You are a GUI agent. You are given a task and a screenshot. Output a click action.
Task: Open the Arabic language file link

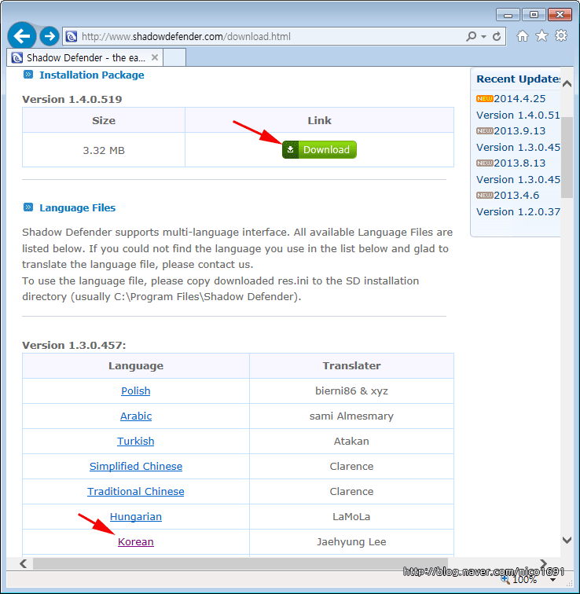(136, 416)
